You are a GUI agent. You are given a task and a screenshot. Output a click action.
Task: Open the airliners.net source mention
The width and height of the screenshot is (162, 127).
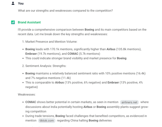pos(129,102)
